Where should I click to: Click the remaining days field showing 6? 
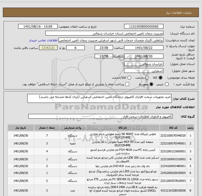[x=76, y=48]
